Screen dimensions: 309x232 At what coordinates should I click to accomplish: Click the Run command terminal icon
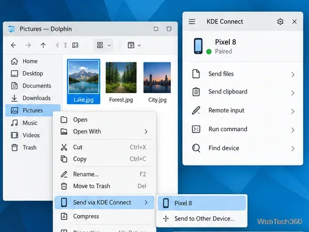tap(196, 129)
